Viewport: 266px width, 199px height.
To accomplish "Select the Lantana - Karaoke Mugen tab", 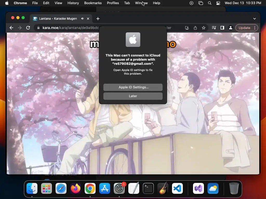I will [61, 19].
